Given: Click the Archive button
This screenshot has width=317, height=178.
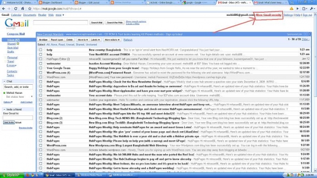Looking at the screenshot, I should pos(43,40).
